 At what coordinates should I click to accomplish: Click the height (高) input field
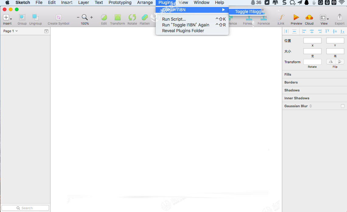coord(335,51)
